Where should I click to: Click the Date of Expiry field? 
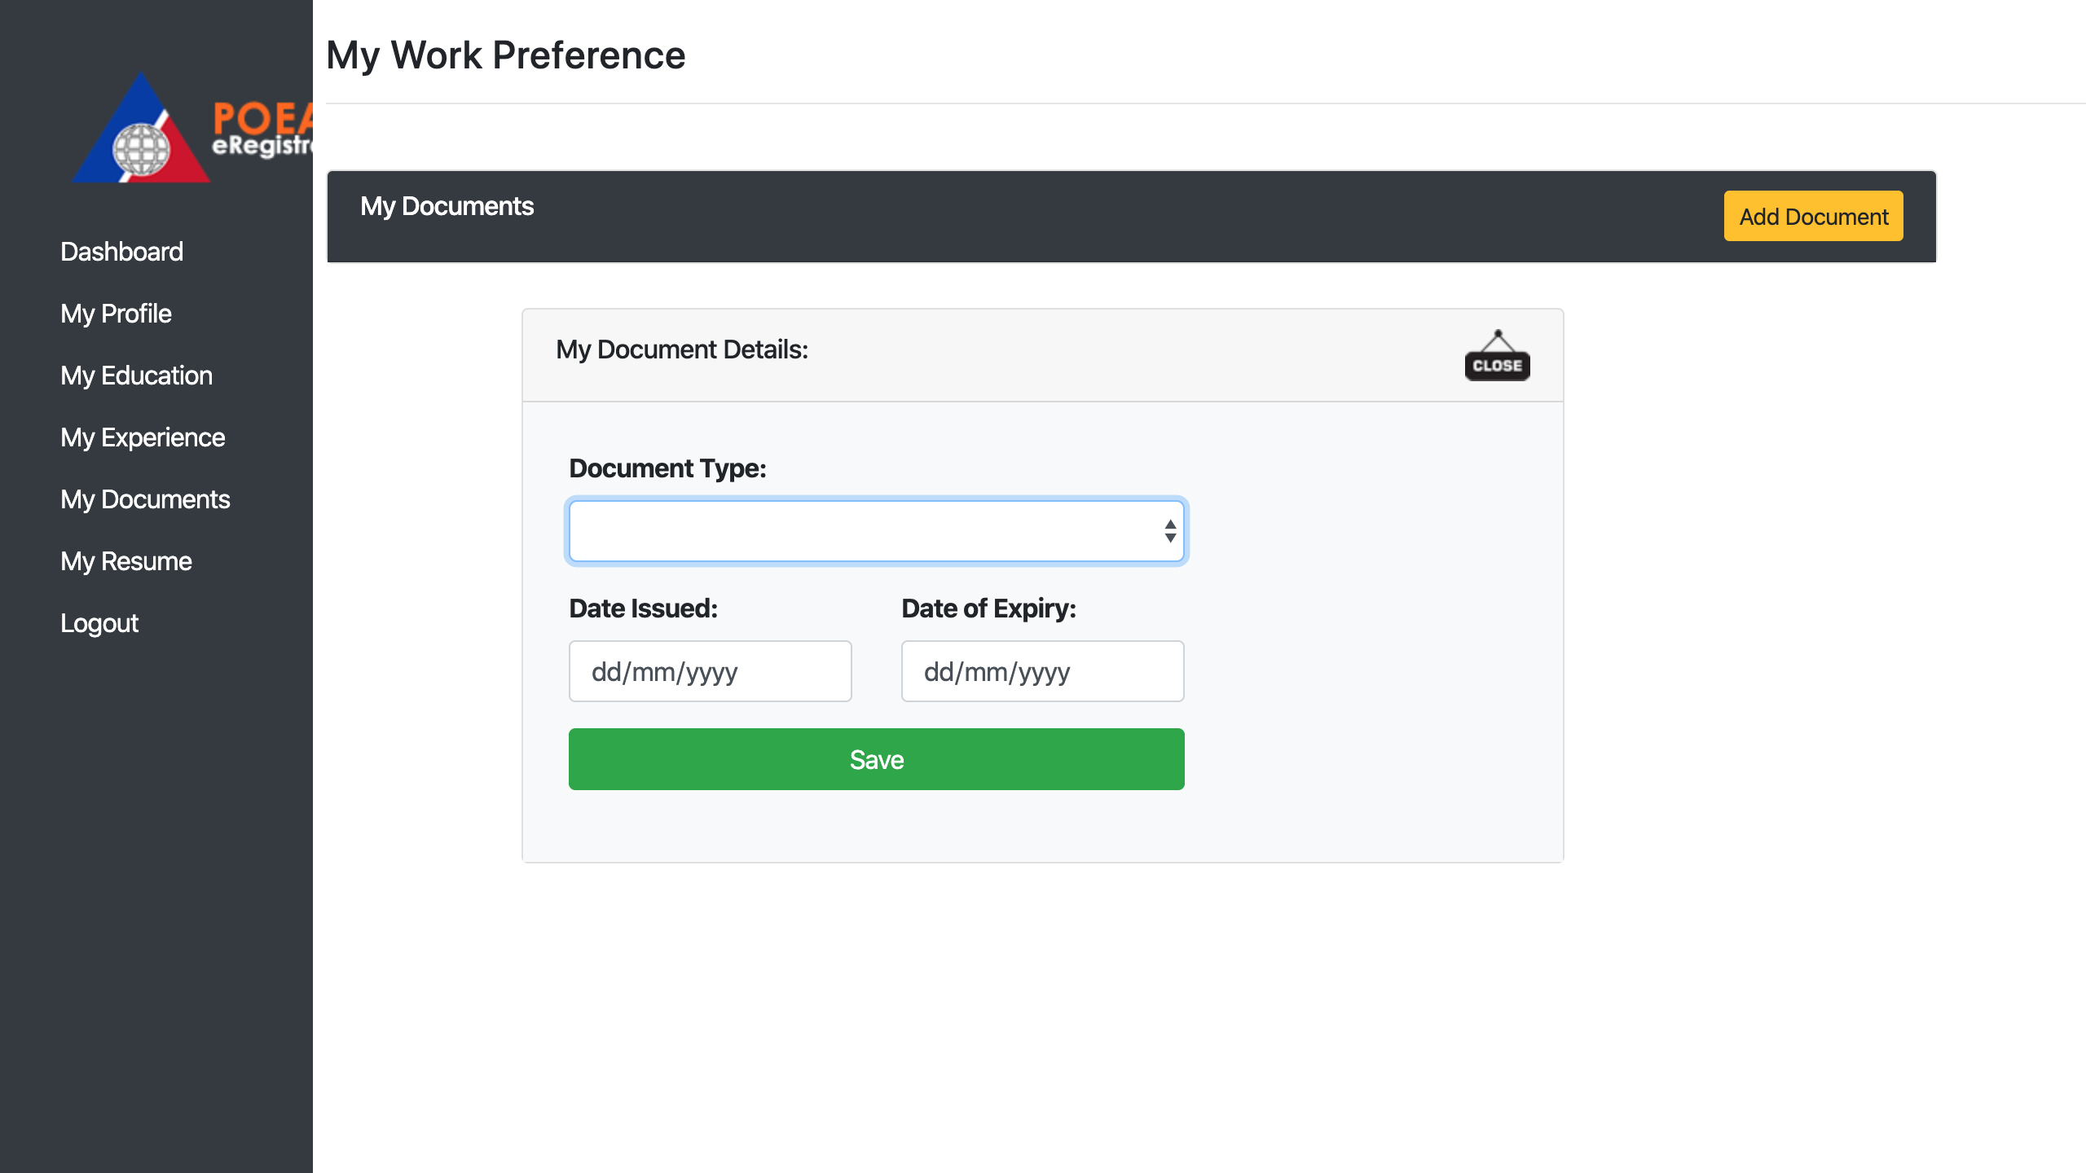(1041, 671)
